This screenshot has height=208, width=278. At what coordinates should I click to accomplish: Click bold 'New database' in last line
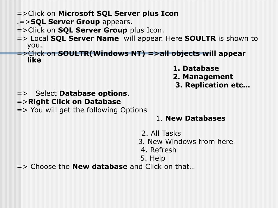coord(100,167)
